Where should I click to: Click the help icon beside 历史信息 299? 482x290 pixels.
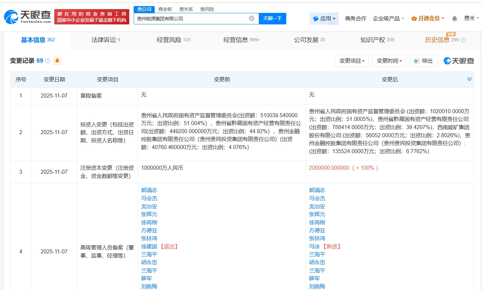[463, 40]
